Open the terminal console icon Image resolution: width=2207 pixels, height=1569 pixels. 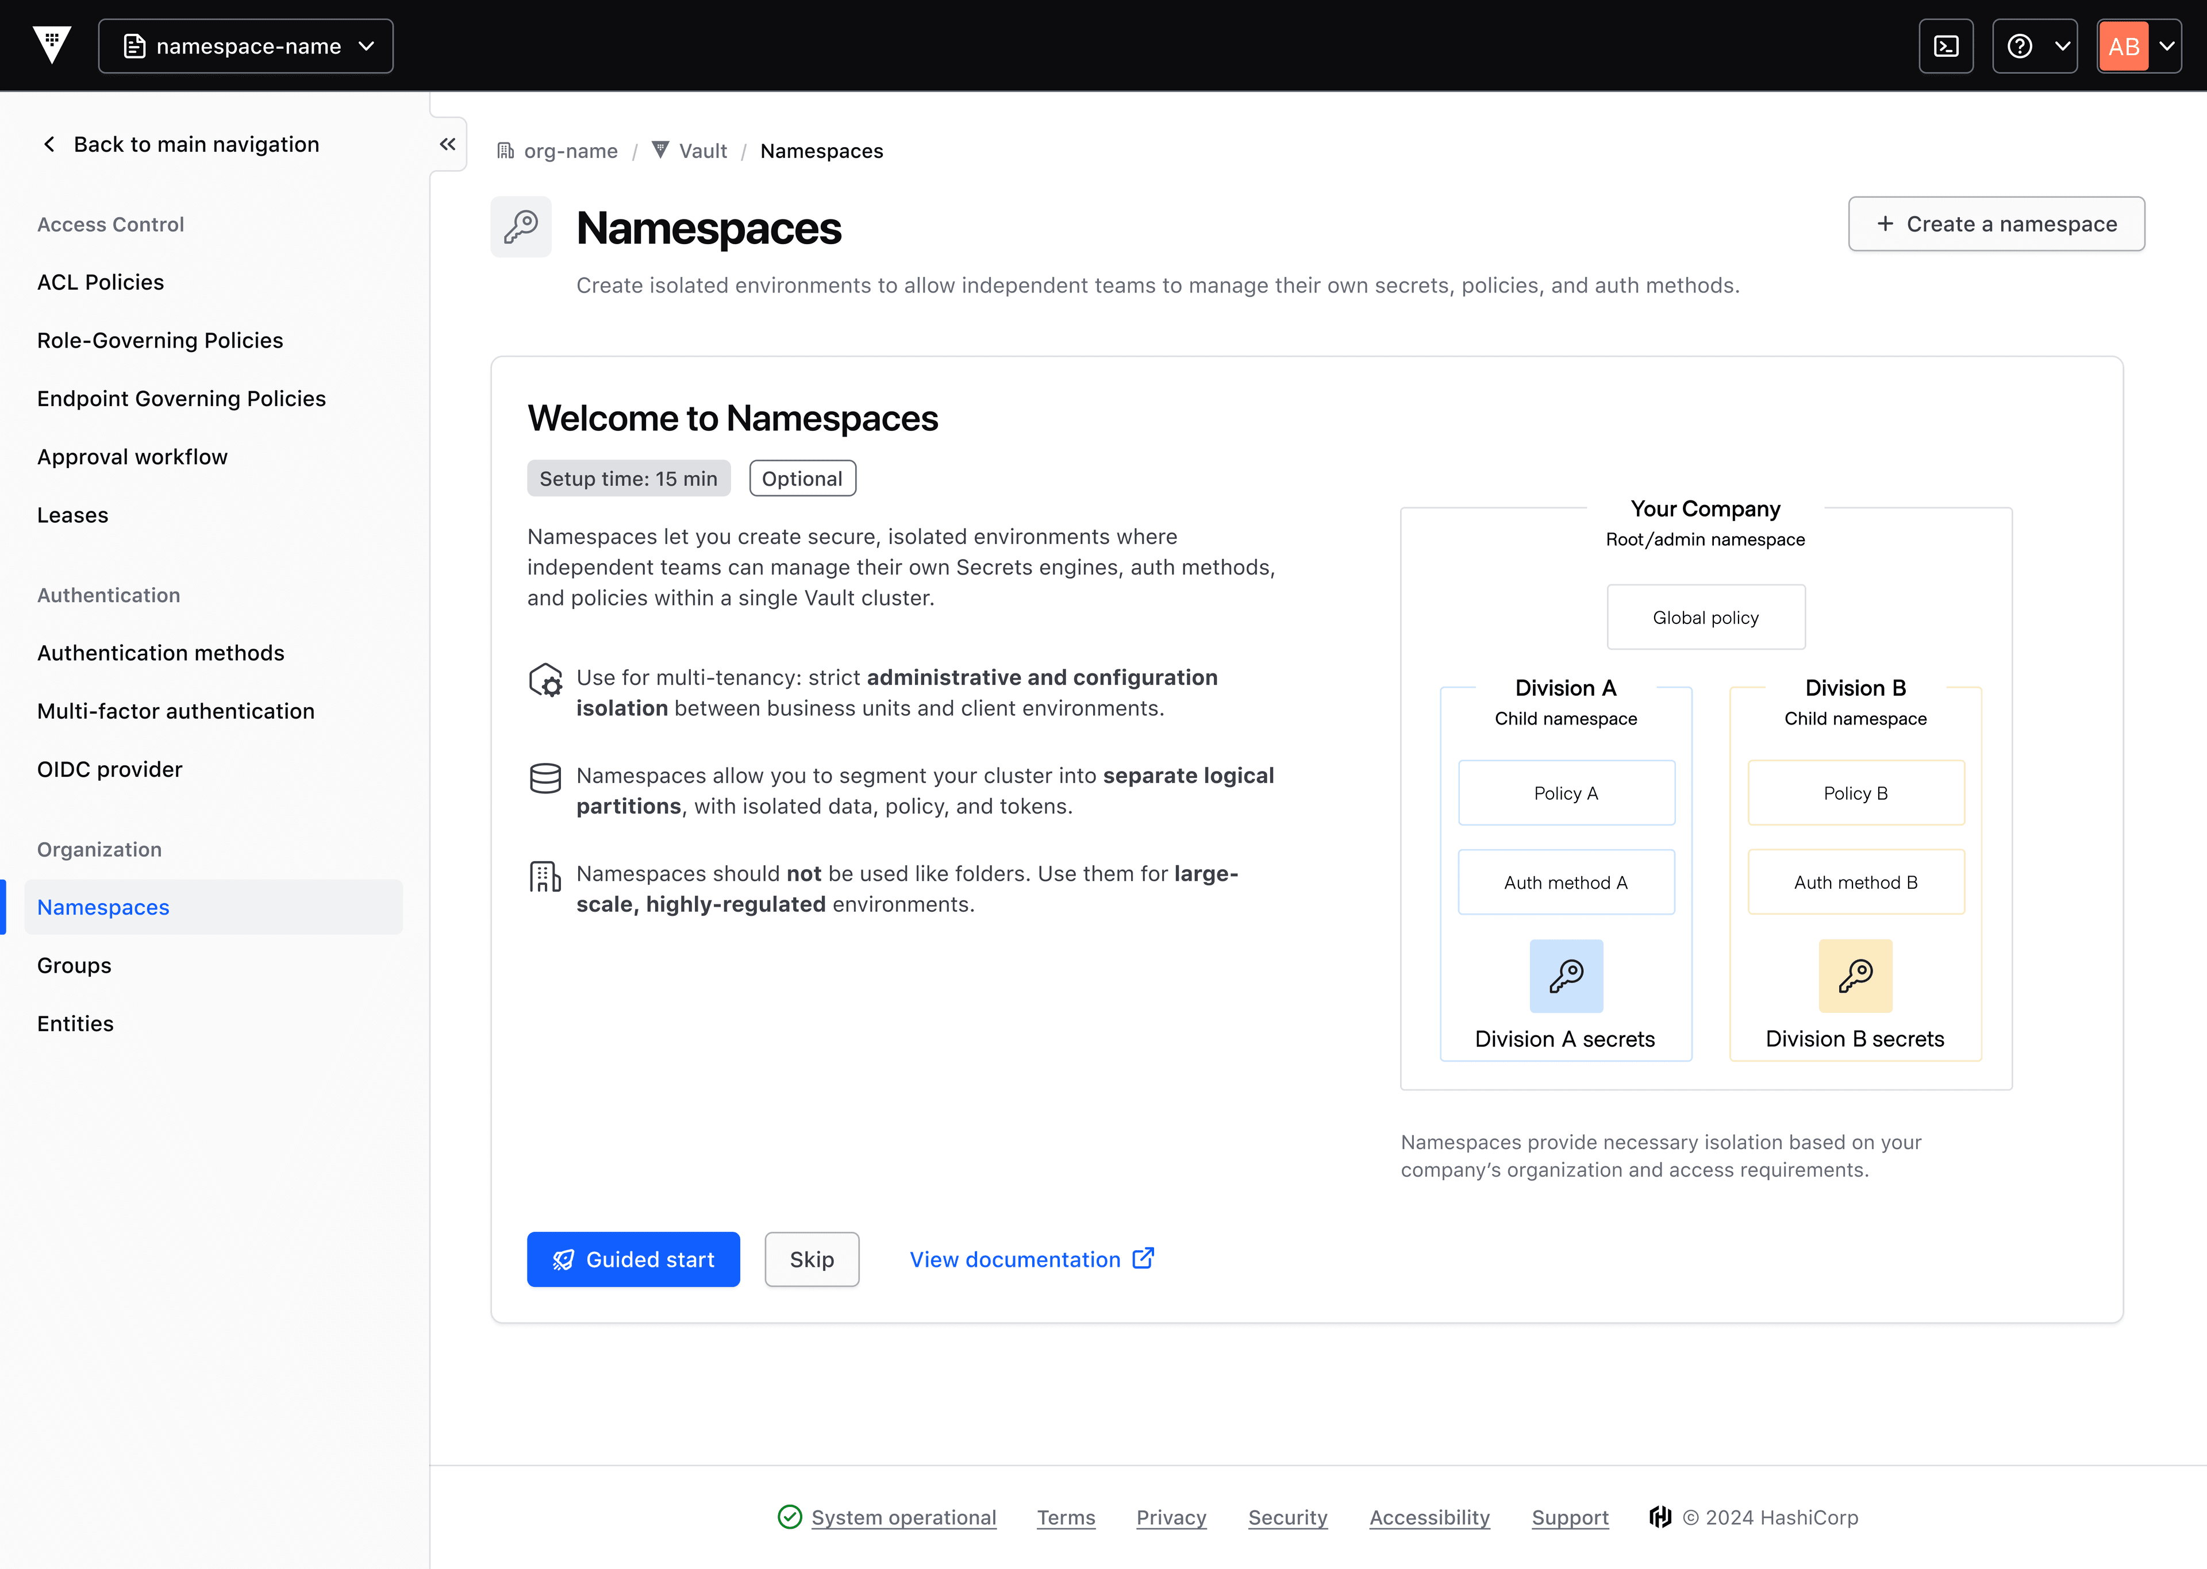(x=1945, y=45)
